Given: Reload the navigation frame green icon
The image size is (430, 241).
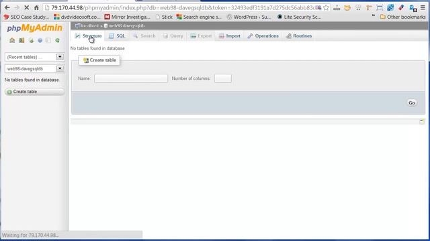Looking at the screenshot, I should (57, 40).
